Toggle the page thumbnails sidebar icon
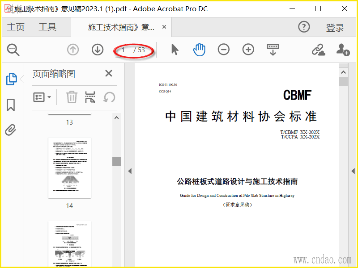The image size is (358, 268). [12, 79]
